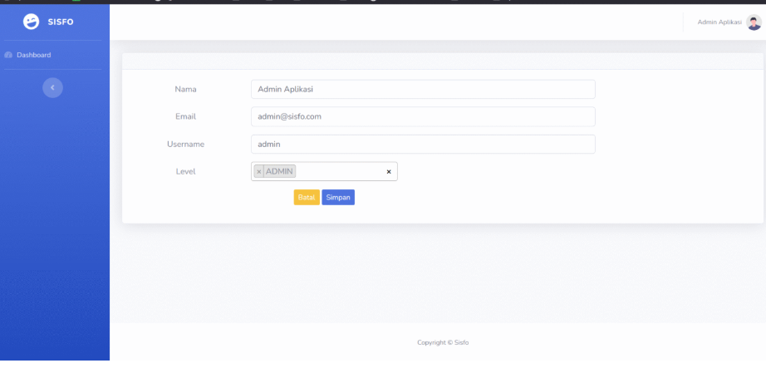Click the admin profile avatar picture

754,22
